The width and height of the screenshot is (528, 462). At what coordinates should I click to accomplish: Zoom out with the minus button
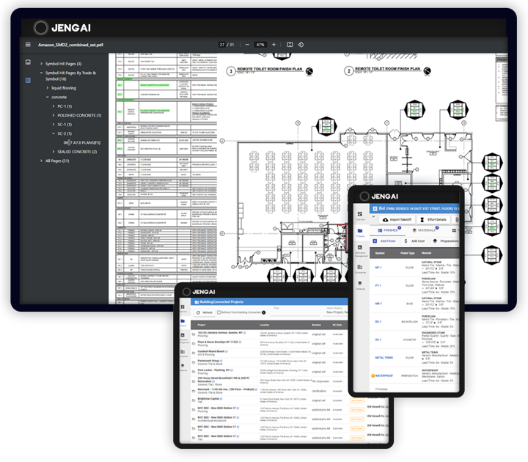(x=247, y=45)
